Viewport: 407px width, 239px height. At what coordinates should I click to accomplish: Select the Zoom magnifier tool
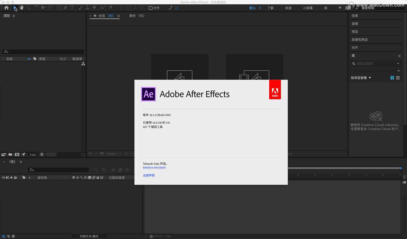click(28, 8)
